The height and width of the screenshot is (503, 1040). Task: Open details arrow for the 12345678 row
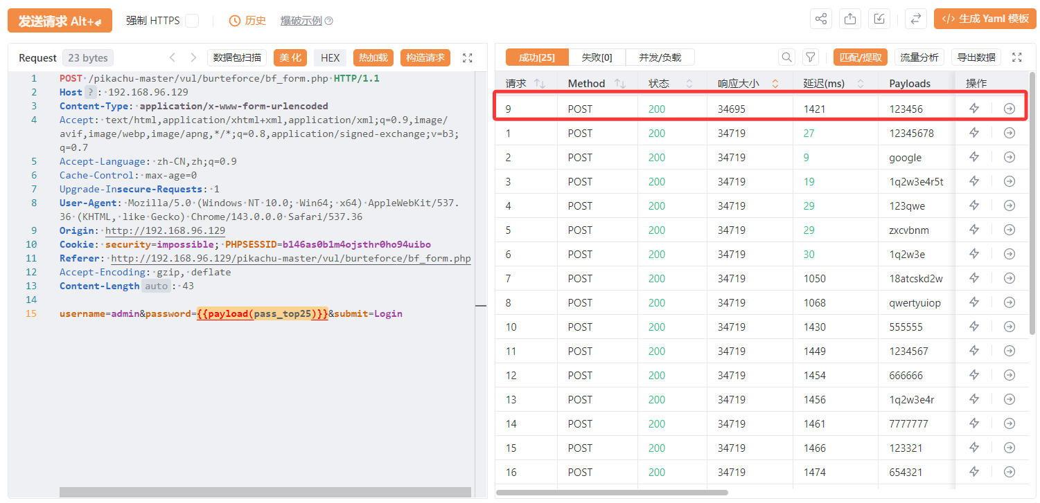[x=1010, y=133]
